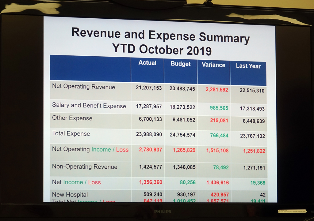Image resolution: width=314 pixels, height=221 pixels.
Task: Select the Net Operating Revenue row label
Action: pyautogui.click(x=83, y=87)
